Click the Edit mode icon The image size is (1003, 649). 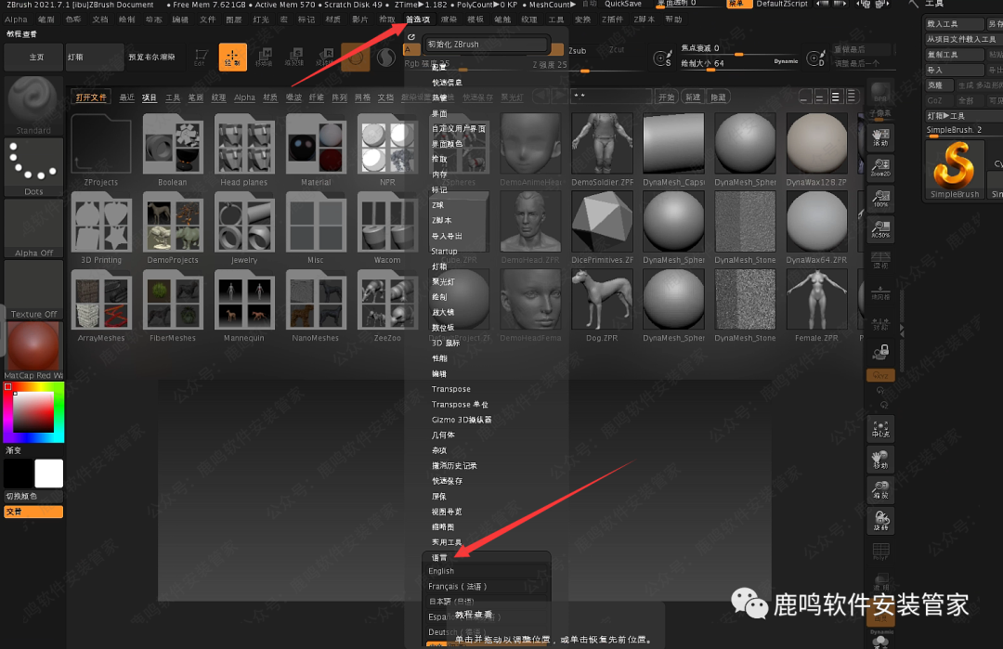click(x=199, y=58)
